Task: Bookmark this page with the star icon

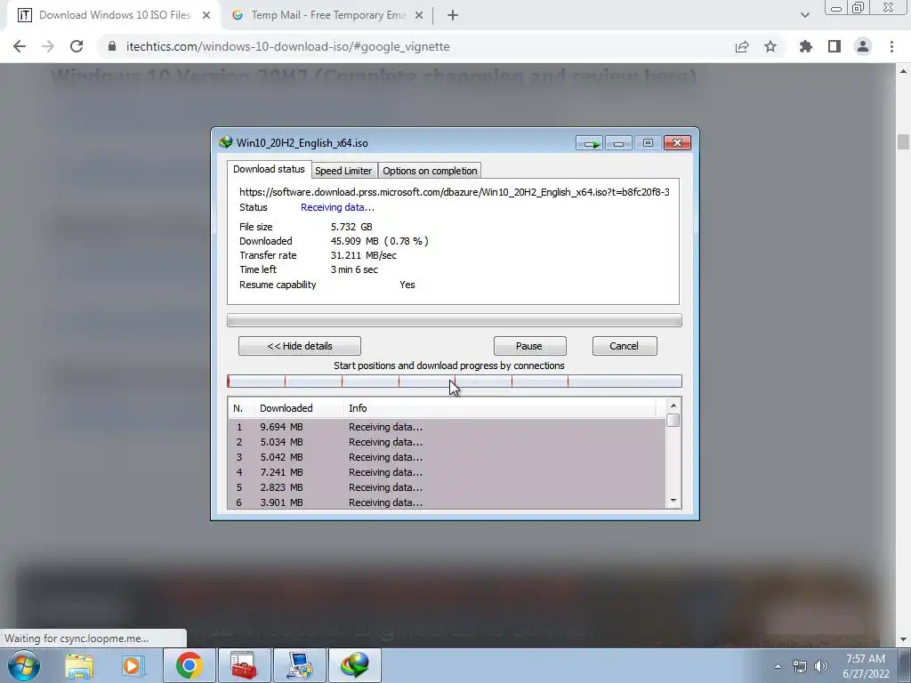Action: pyautogui.click(x=770, y=46)
